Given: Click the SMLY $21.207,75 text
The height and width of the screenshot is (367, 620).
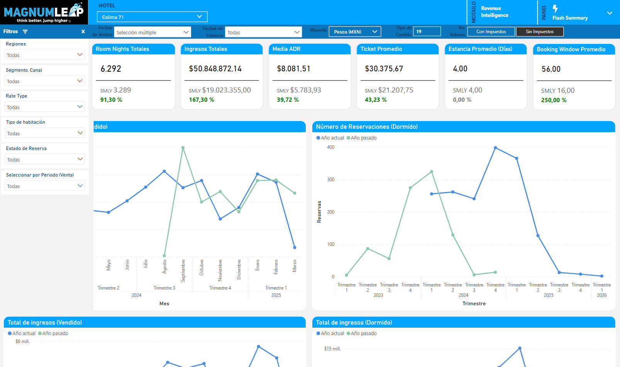Looking at the screenshot, I should 389,90.
